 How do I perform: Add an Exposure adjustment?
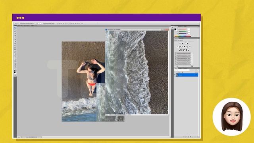pos(187,43)
